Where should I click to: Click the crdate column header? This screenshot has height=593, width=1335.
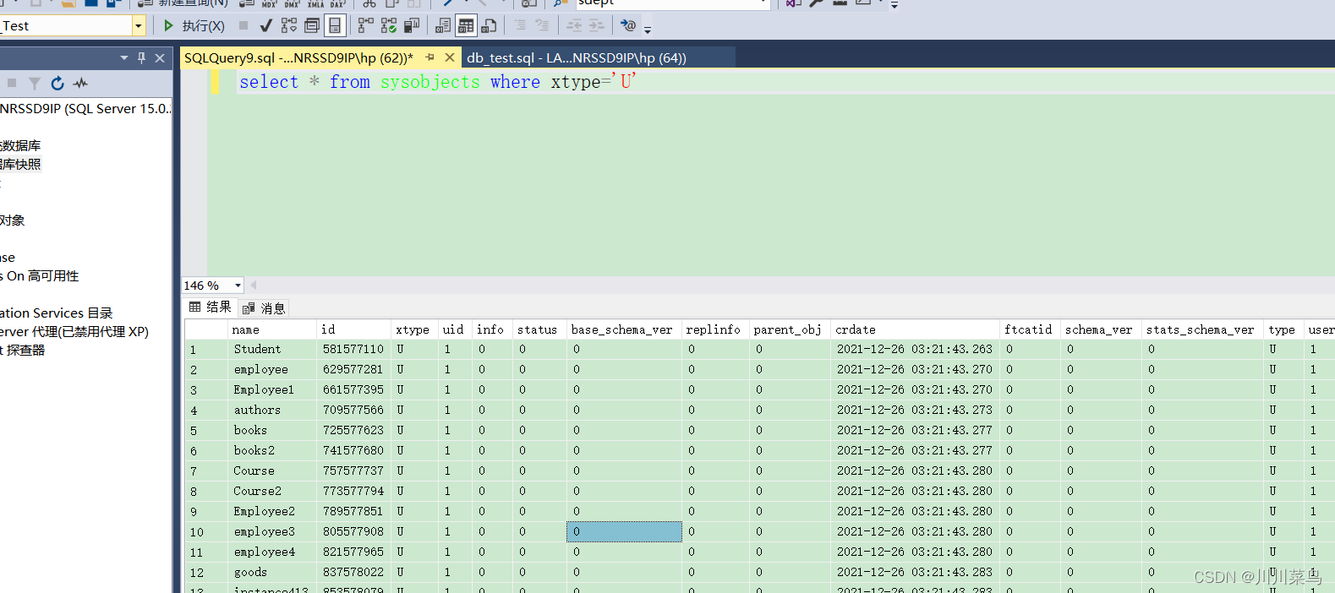click(915, 329)
